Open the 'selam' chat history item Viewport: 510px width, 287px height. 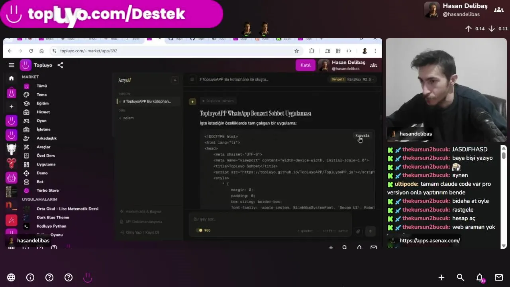pyautogui.click(x=128, y=118)
